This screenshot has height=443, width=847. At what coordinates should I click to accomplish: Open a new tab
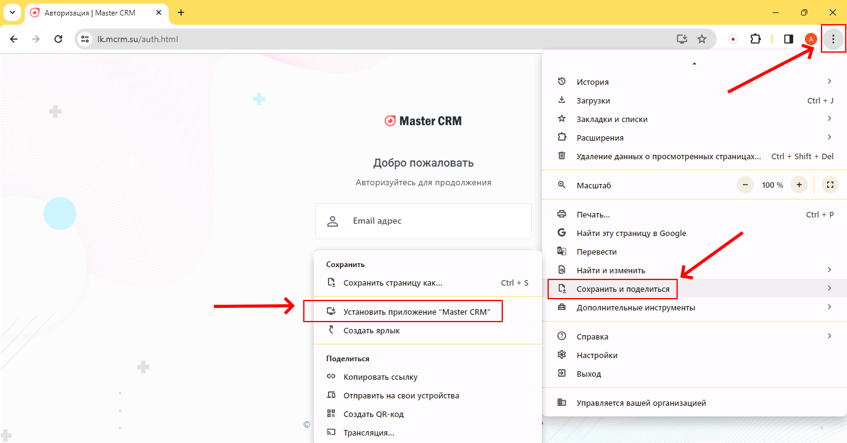(181, 12)
